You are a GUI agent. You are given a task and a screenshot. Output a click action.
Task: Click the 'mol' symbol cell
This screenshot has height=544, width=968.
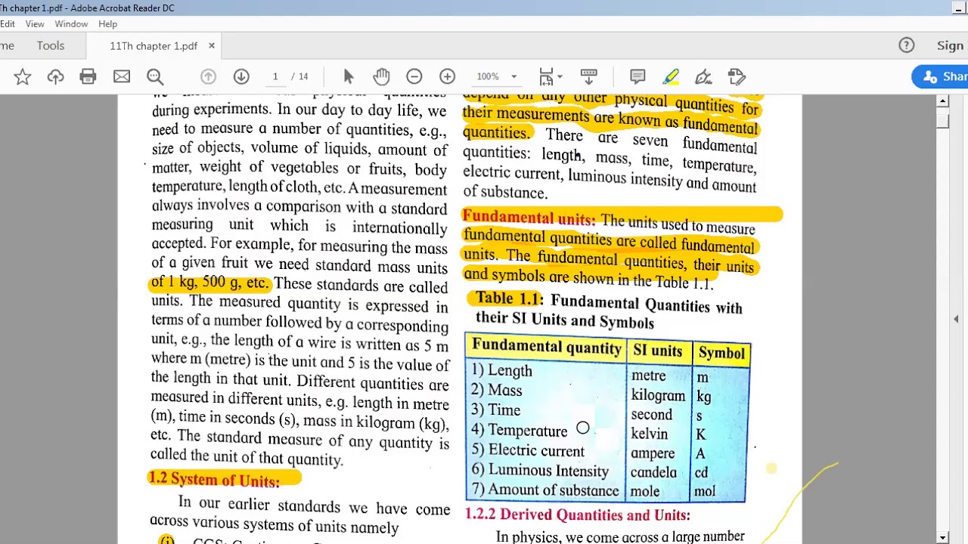[704, 491]
